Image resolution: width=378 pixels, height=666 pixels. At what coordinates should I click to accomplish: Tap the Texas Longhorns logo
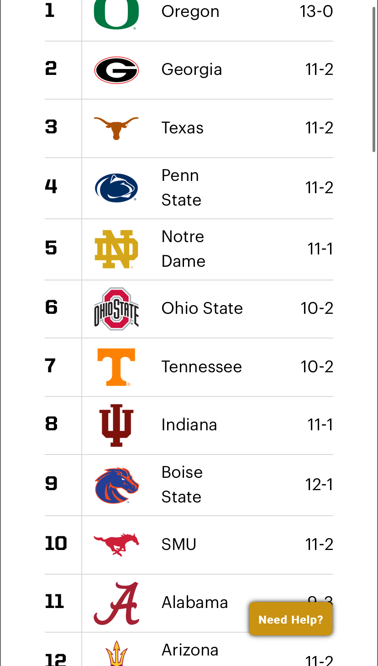click(x=116, y=128)
